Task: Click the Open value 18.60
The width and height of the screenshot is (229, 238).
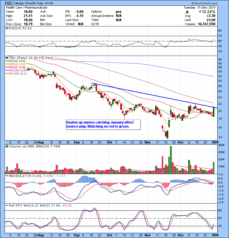Action: (x=28, y=12)
